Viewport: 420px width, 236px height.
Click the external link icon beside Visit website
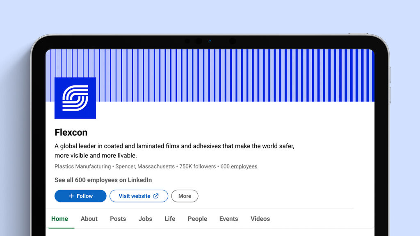coord(156,196)
